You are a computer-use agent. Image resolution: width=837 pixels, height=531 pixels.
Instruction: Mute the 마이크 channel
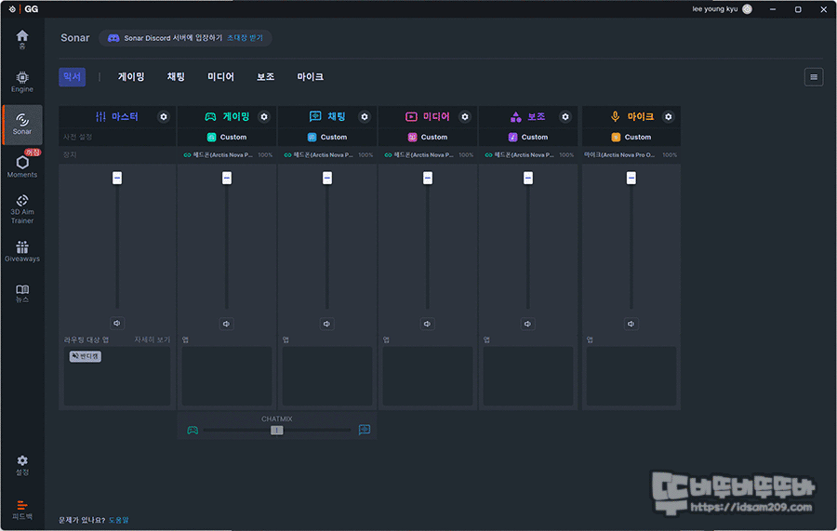click(x=631, y=324)
